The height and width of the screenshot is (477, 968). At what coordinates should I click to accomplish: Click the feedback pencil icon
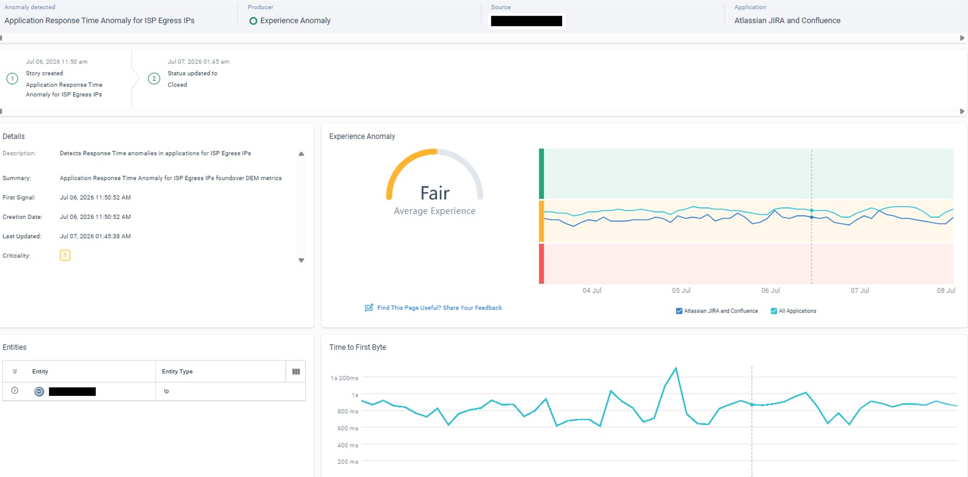pos(369,308)
